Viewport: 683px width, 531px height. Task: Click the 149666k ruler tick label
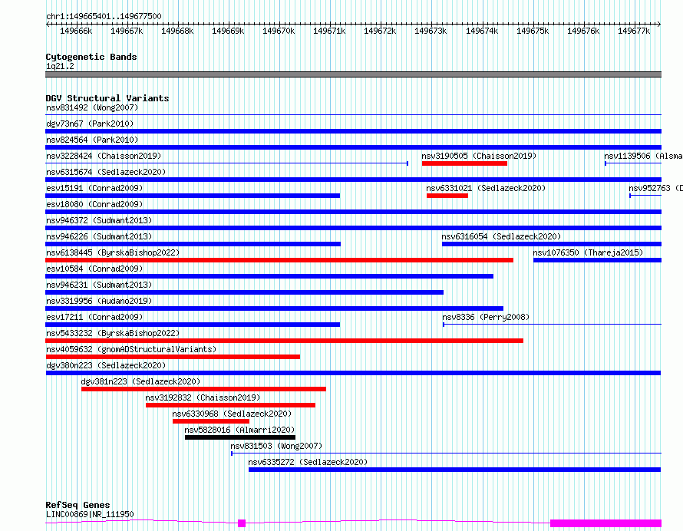[x=76, y=31]
